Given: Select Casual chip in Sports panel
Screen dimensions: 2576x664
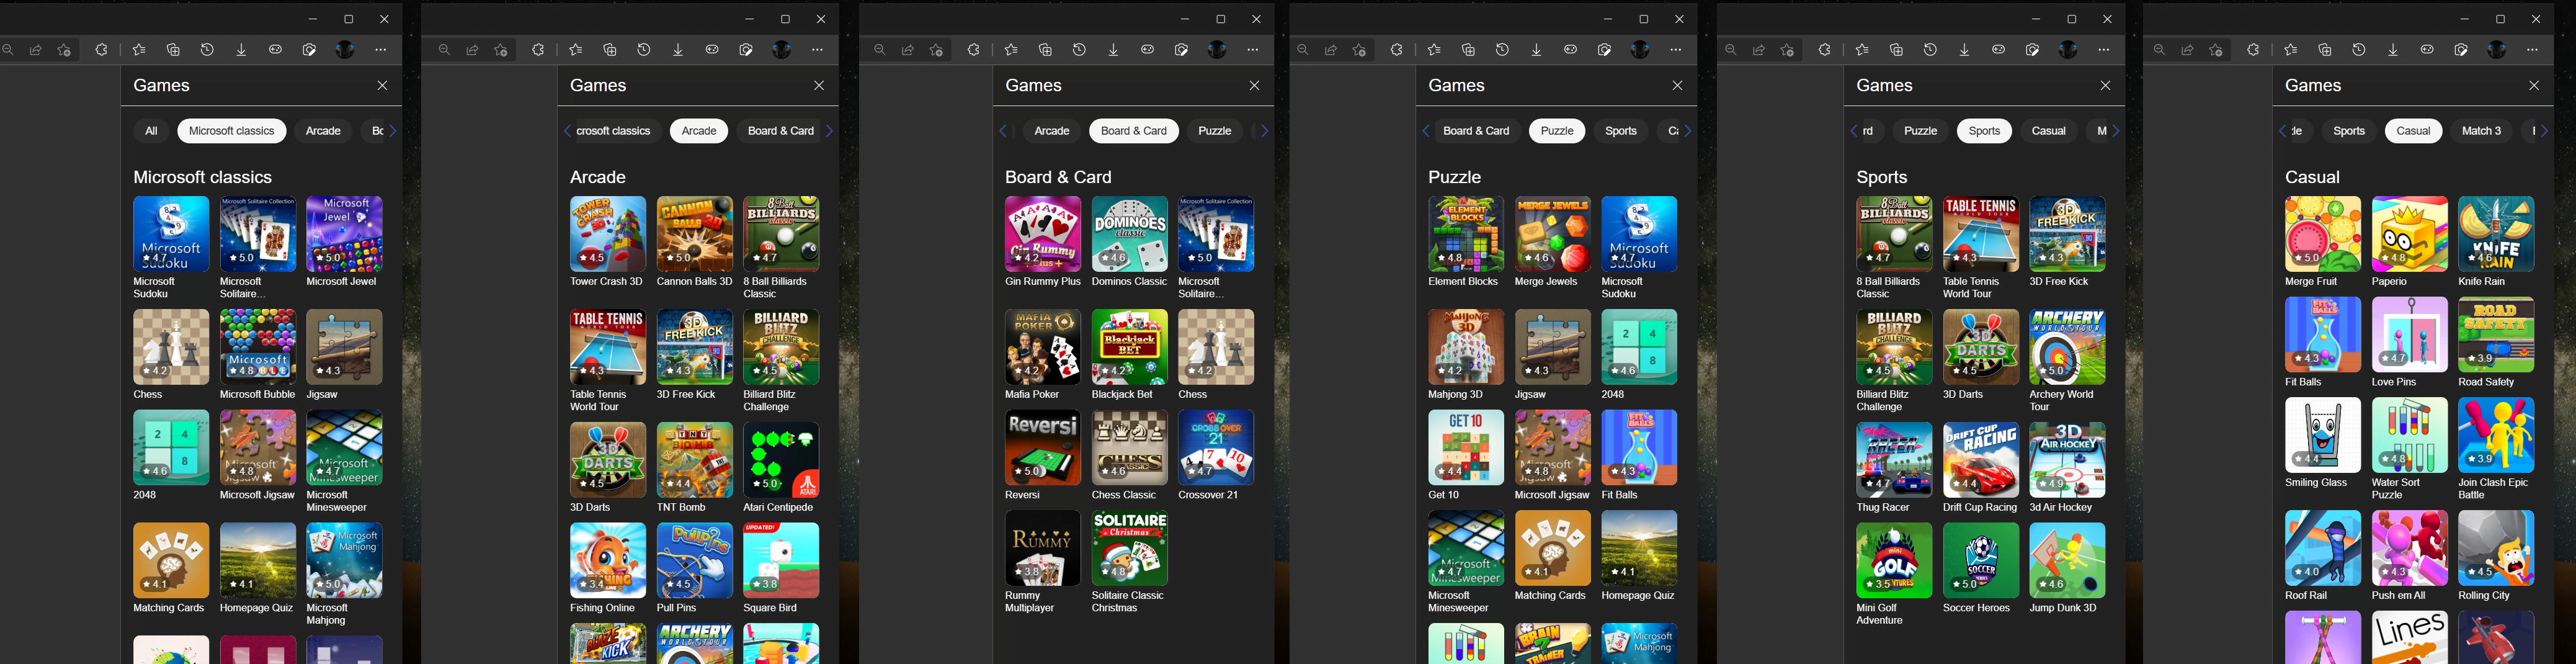Looking at the screenshot, I should click(2049, 131).
